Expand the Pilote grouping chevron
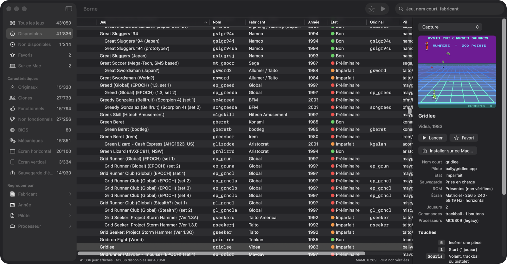This screenshot has width=507, height=264. click(70, 216)
